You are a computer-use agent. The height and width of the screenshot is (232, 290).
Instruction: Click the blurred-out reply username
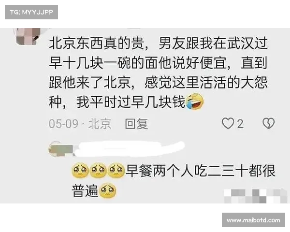tap(130, 149)
